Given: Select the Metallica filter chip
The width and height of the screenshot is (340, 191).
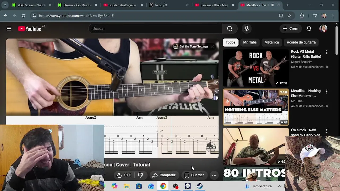Looking at the screenshot, I should click(272, 42).
